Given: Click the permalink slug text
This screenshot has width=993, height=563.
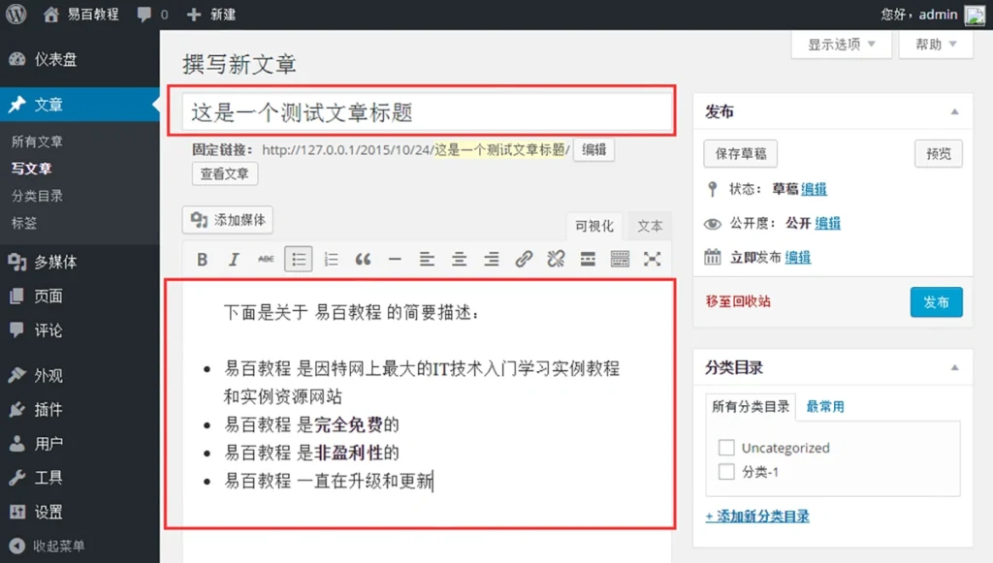Looking at the screenshot, I should pyautogui.click(x=499, y=150).
